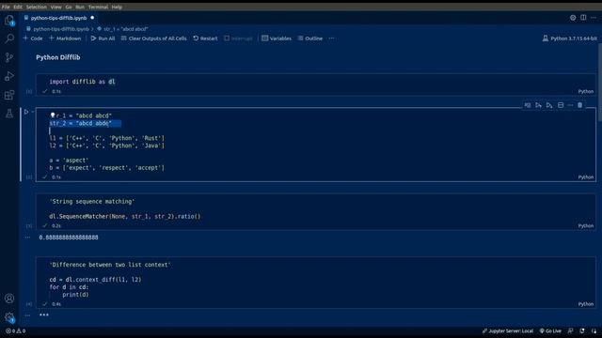This screenshot has width=602, height=338.
Task: Click Clear Outputs of All Cells
Action: click(x=154, y=38)
